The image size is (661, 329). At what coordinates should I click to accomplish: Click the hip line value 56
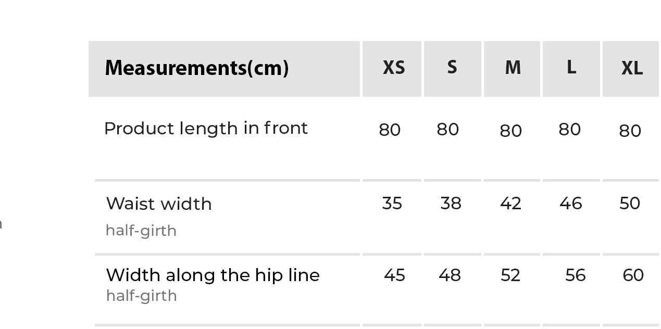(575, 275)
